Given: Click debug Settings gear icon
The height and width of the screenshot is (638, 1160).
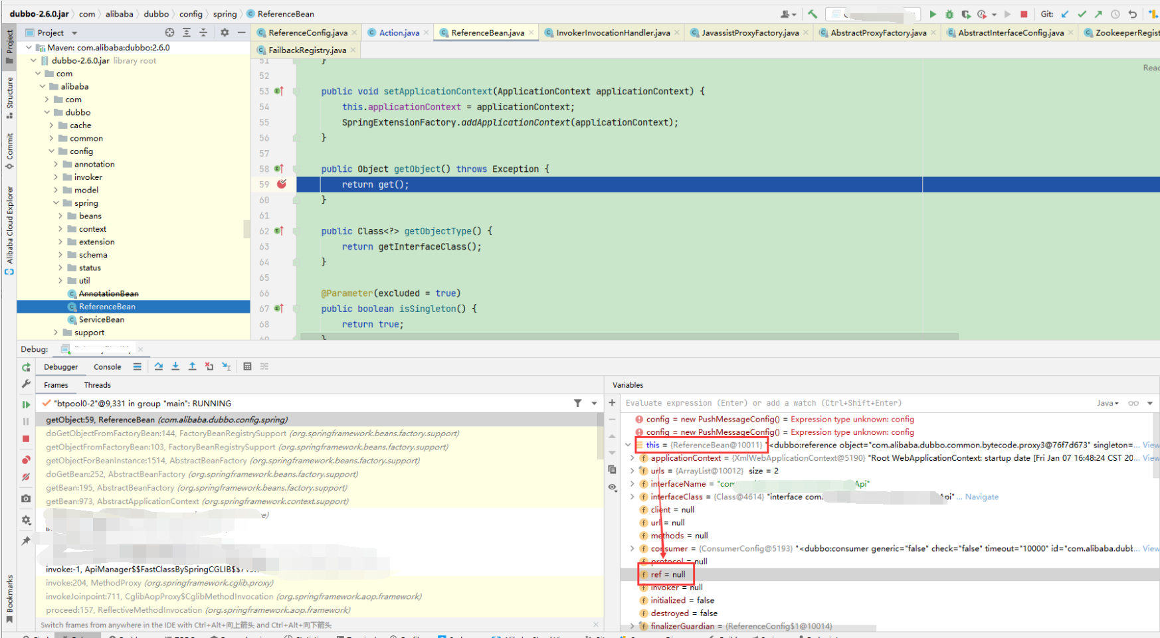Looking at the screenshot, I should pyautogui.click(x=26, y=520).
